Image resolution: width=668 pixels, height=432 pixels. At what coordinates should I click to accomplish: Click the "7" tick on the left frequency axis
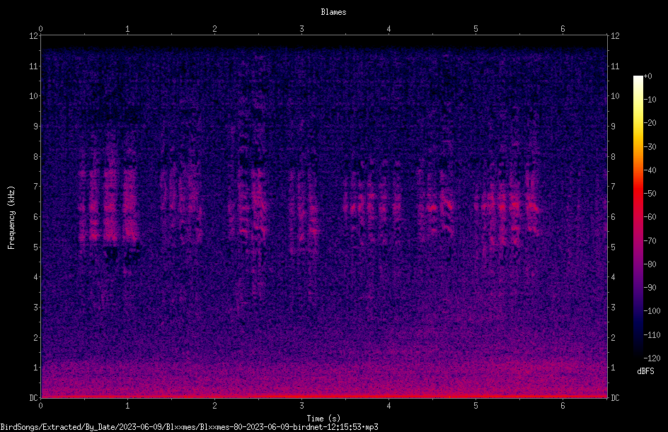click(35, 187)
